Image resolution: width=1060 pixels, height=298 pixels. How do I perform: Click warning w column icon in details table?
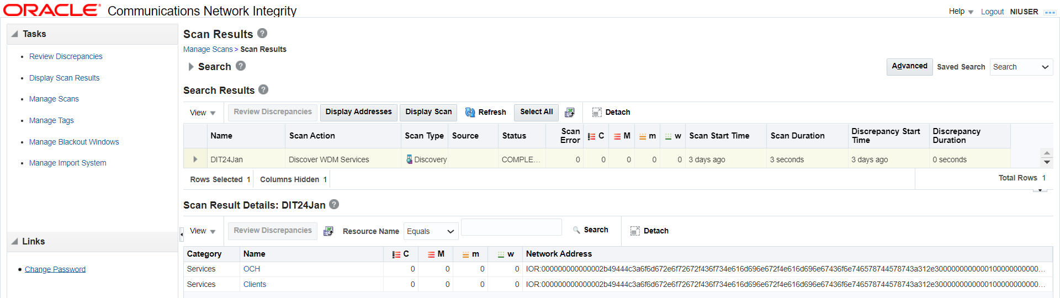pos(501,254)
